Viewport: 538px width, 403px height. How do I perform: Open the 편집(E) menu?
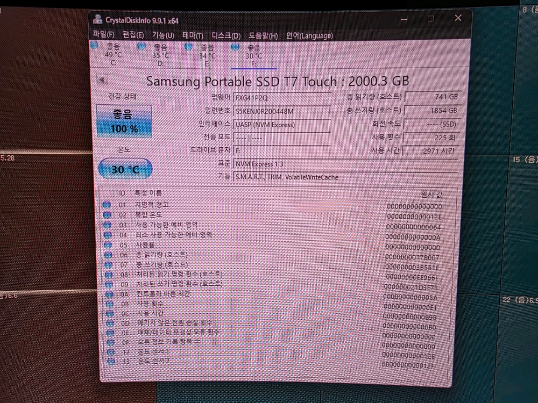[x=133, y=35]
